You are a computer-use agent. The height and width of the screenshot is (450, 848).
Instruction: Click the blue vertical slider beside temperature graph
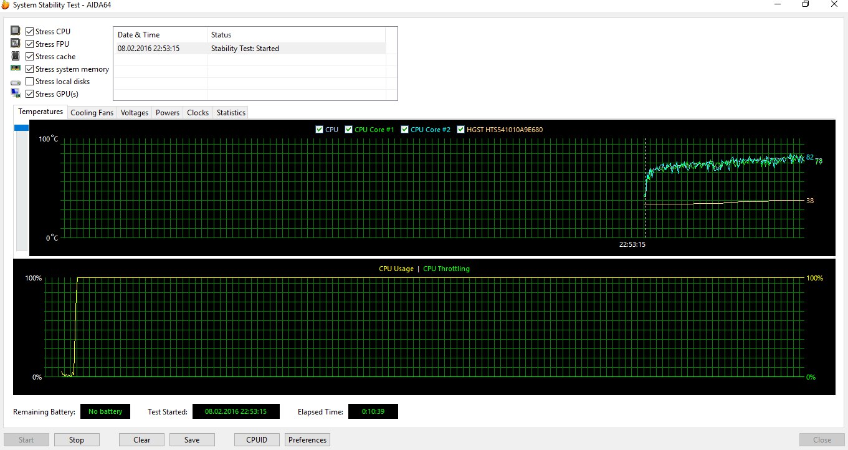pos(22,128)
